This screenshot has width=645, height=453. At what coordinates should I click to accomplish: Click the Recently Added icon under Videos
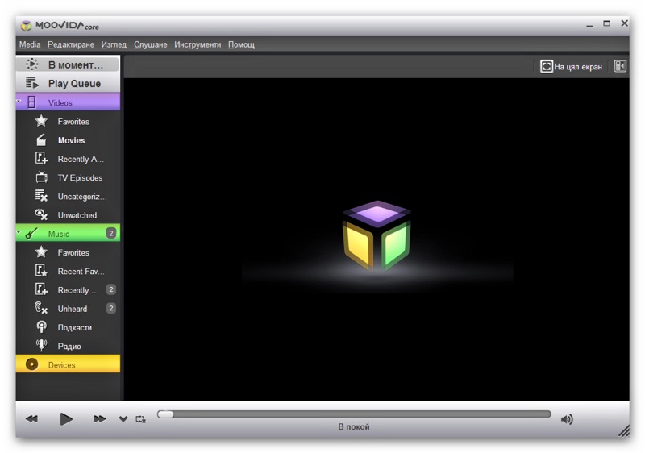click(41, 158)
